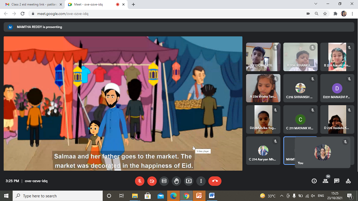Raise hand in the meeting

click(x=176, y=181)
